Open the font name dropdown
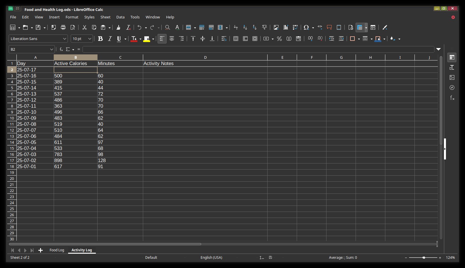This screenshot has width=465, height=268. coord(65,39)
